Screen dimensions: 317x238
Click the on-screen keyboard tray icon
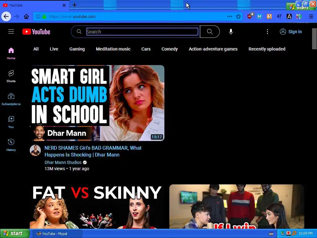tap(271, 234)
